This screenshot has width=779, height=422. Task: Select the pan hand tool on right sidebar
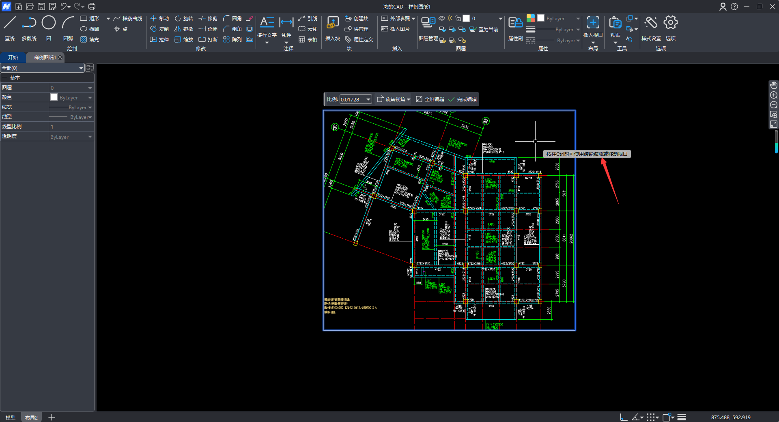tap(774, 85)
